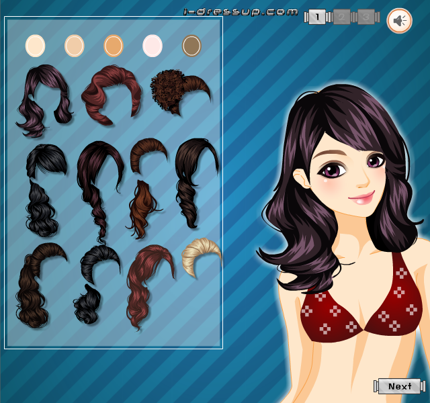The width and height of the screenshot is (430, 403).
Task: Apply the light beige skin tone
Action: coord(75,46)
